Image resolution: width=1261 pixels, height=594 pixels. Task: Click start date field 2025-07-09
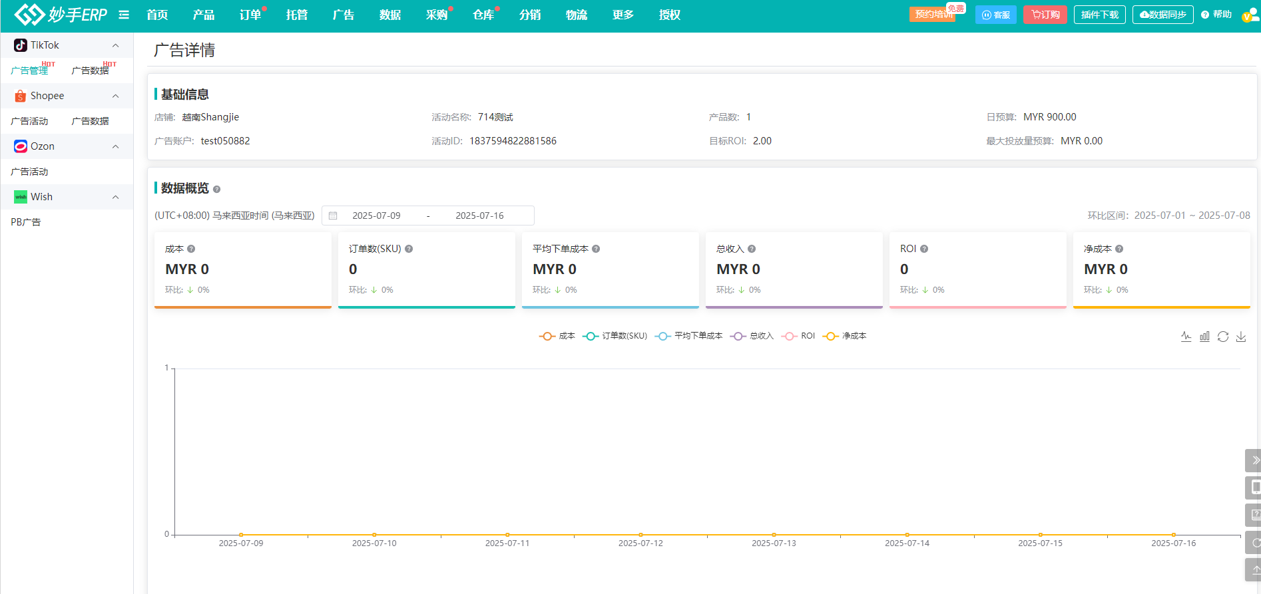pos(377,216)
